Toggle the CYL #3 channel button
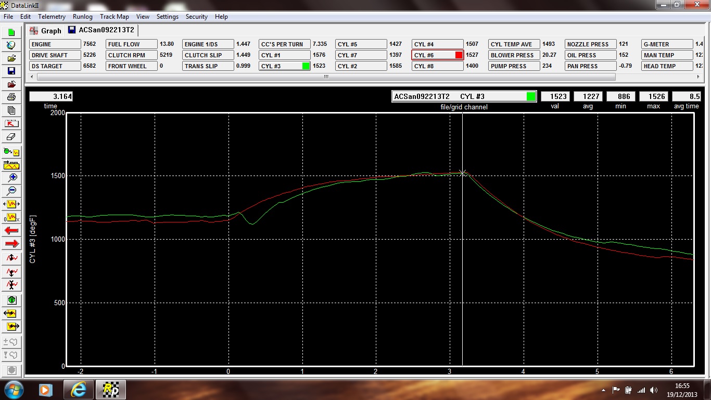 tap(284, 66)
